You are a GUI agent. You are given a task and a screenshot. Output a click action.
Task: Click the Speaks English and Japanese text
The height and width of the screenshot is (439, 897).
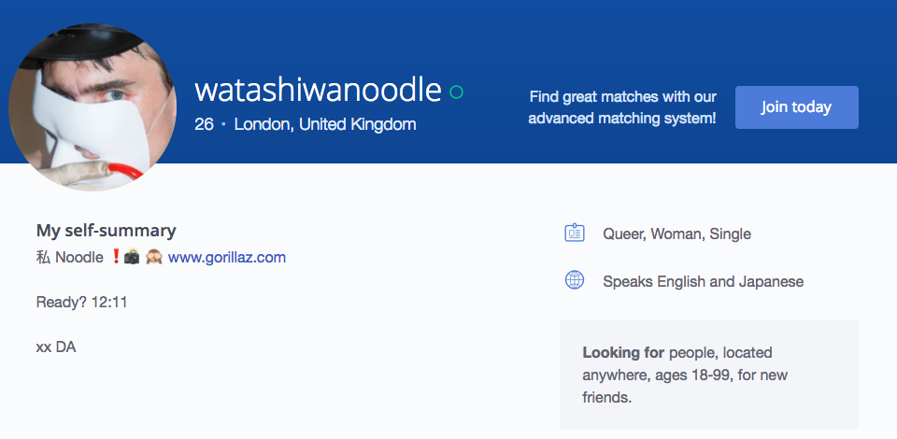point(703,281)
